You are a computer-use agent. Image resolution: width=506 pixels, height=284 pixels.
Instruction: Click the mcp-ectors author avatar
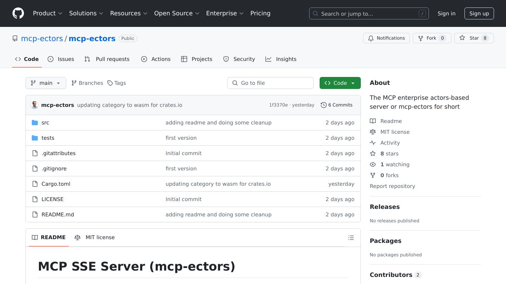point(34,105)
